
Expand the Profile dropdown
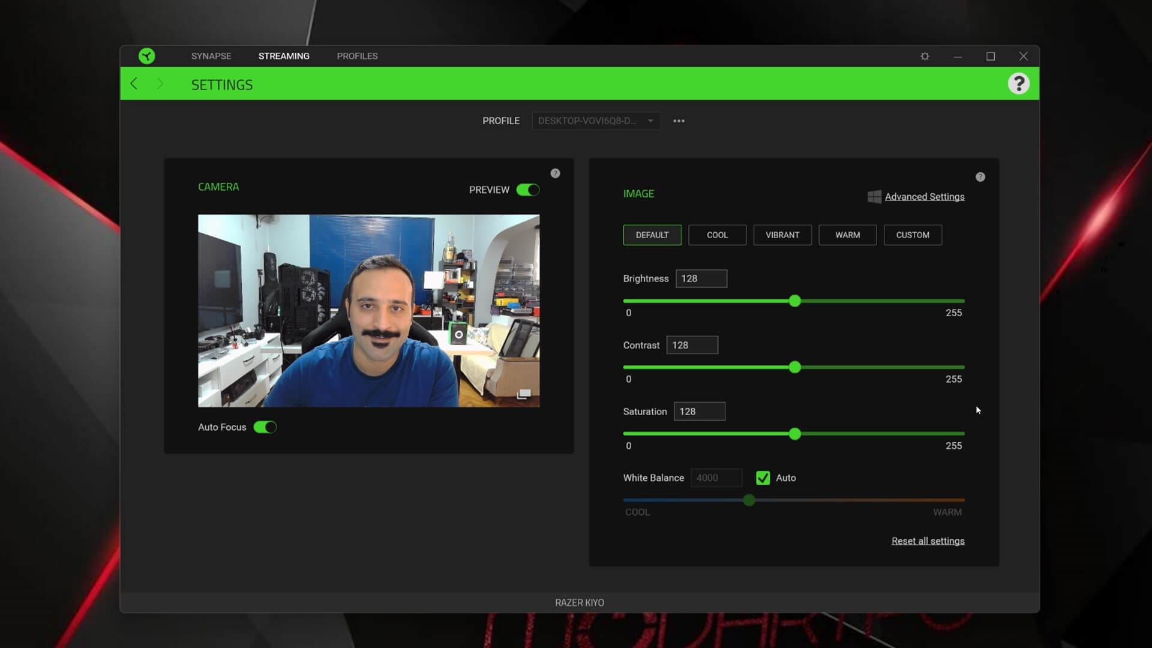click(596, 121)
